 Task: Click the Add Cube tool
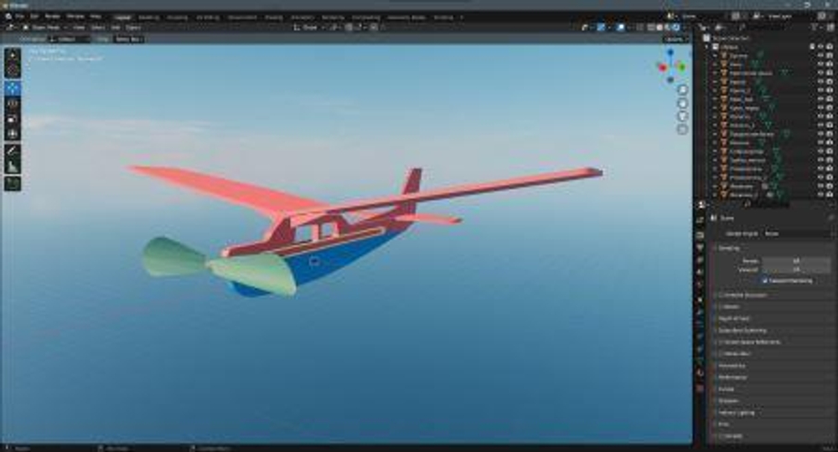[x=13, y=183]
